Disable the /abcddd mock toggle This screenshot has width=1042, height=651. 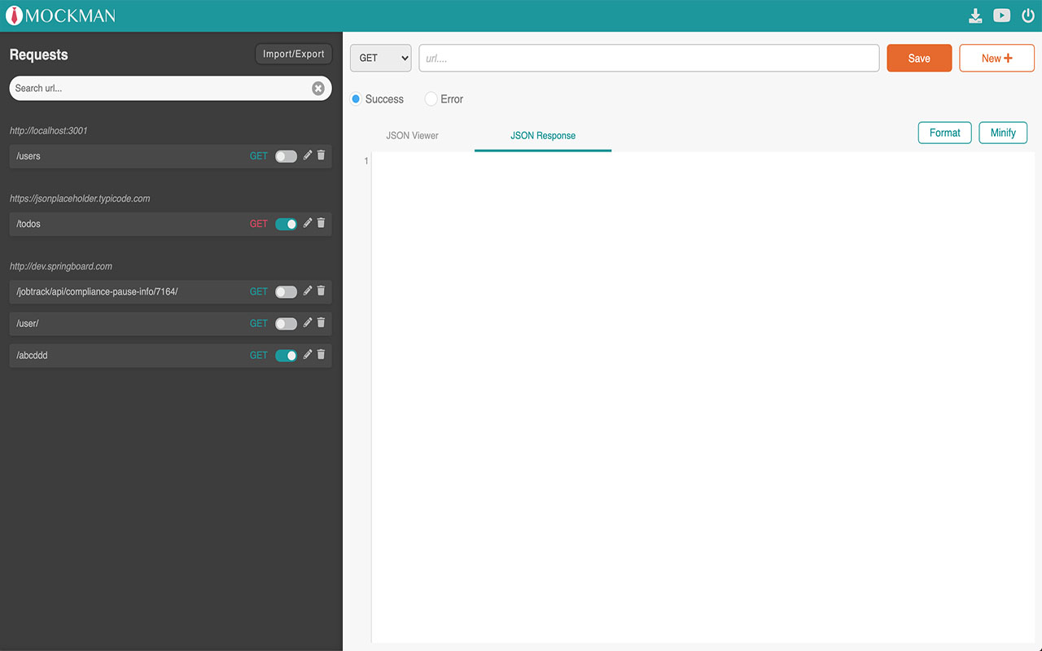[286, 356]
